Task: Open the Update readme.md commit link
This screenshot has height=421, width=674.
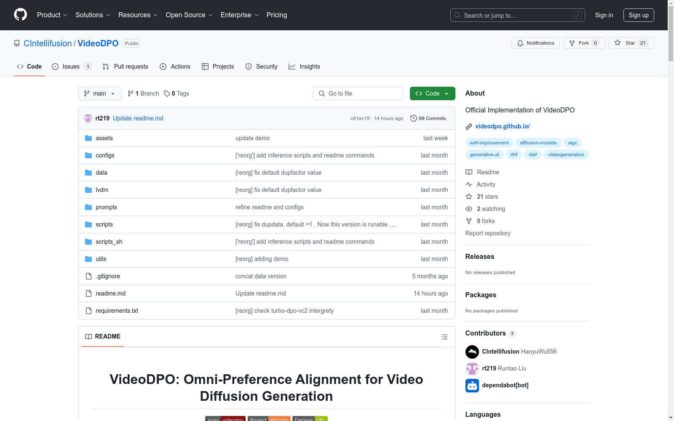Action: (x=138, y=118)
